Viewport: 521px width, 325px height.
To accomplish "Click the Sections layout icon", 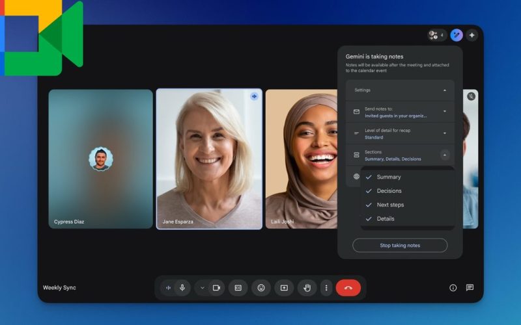I will (x=356, y=155).
